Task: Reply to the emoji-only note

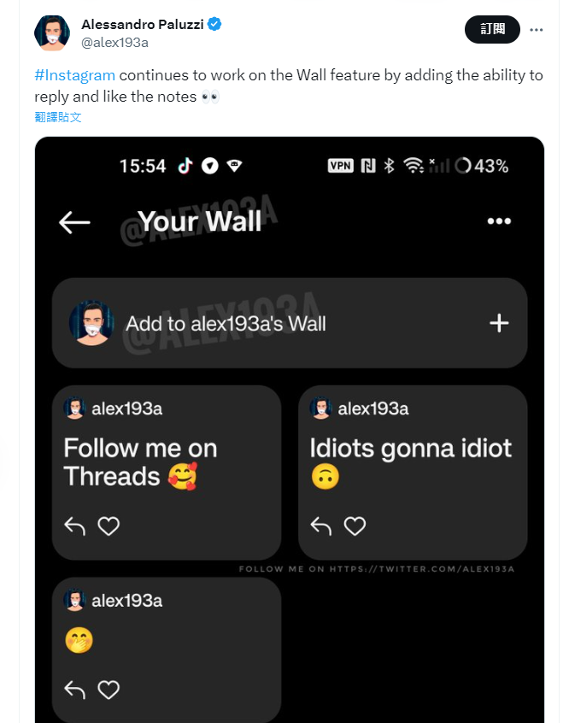Action: [x=75, y=689]
